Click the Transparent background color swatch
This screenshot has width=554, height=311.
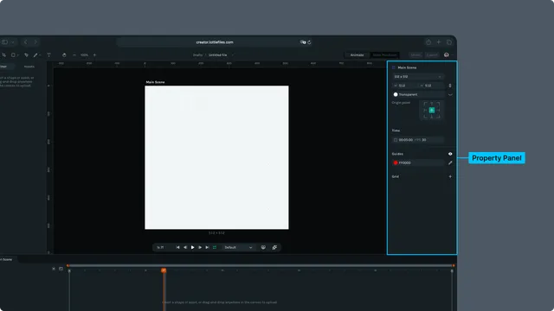coord(396,94)
